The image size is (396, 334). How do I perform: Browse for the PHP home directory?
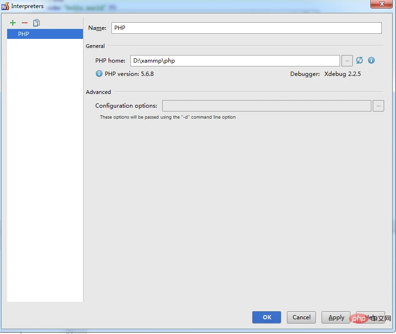coord(347,61)
